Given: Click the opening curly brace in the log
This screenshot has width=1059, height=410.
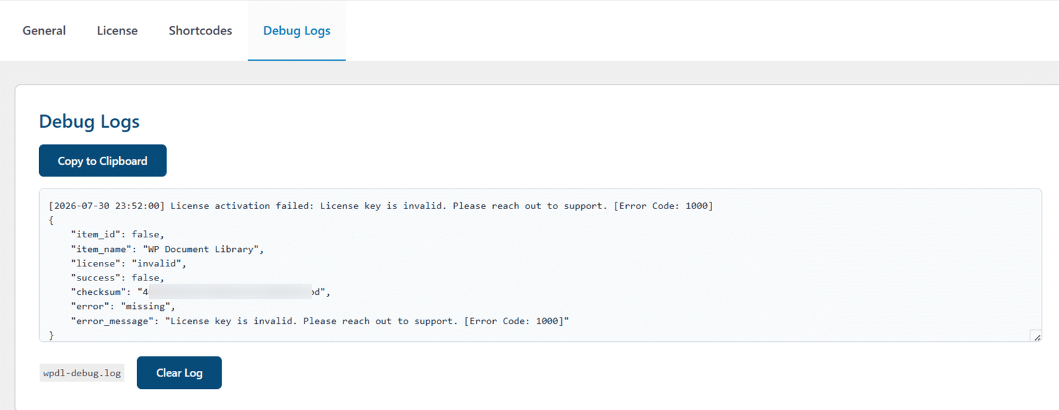Looking at the screenshot, I should pyautogui.click(x=52, y=220).
